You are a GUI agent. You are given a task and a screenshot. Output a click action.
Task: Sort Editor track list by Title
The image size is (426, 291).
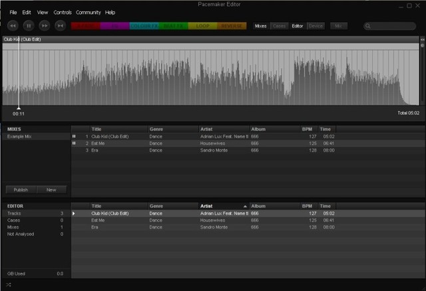[118, 206]
